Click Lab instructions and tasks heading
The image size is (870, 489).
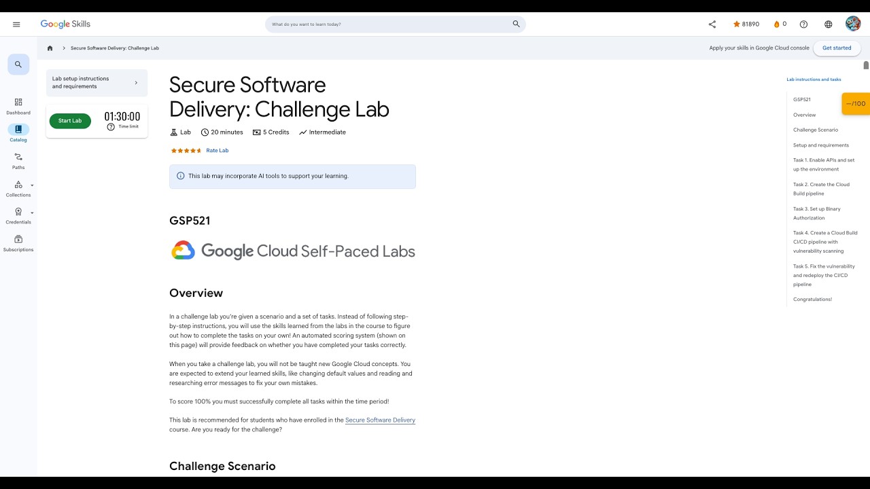point(814,79)
